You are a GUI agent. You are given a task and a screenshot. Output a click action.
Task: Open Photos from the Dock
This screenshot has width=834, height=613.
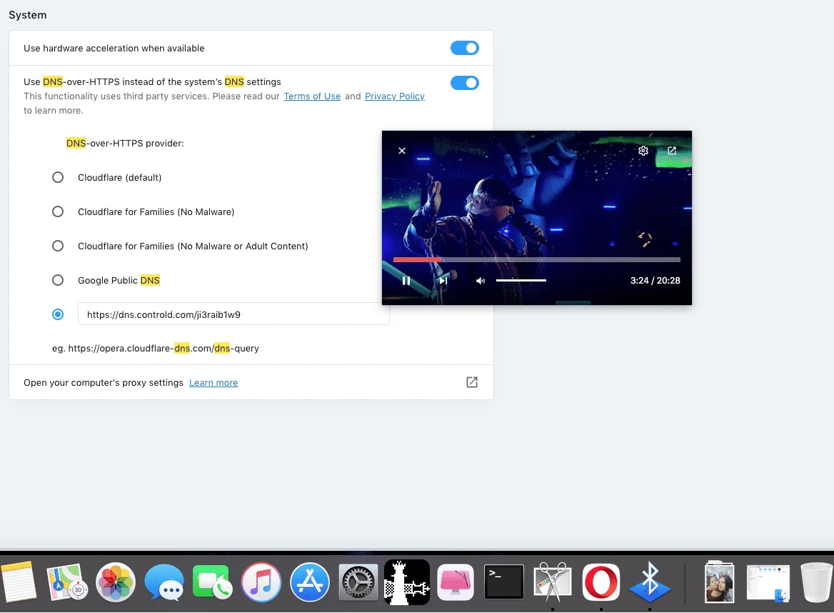(116, 582)
